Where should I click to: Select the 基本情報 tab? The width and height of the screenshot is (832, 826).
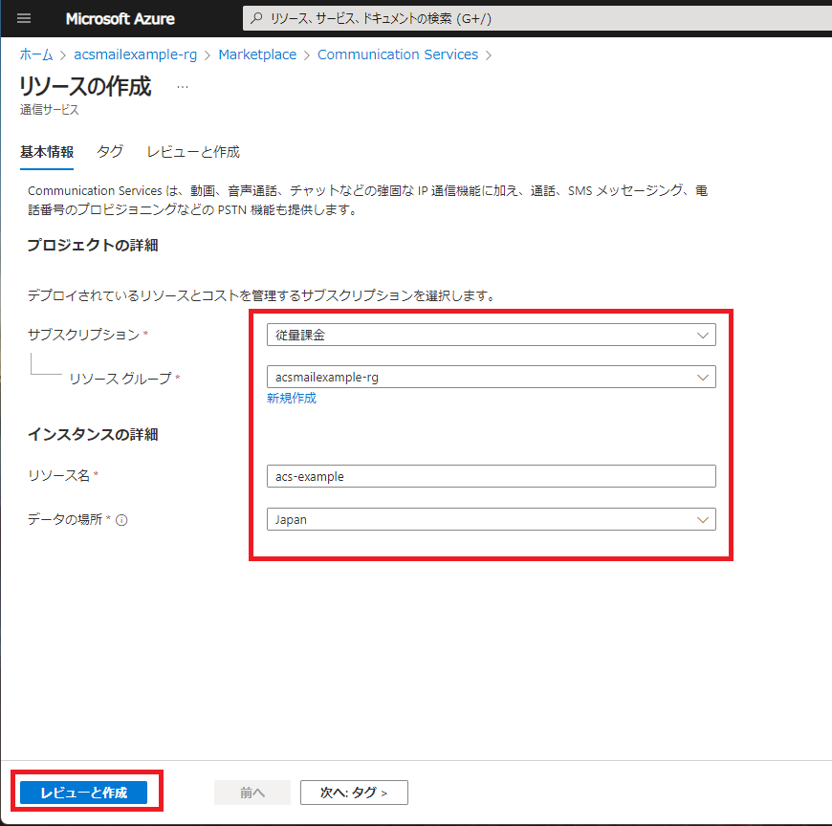[x=47, y=152]
